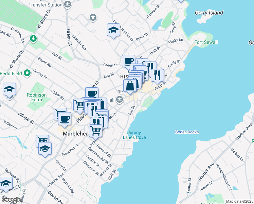Screen dimensions: 254x204
Task: Select the school marker below Redd Field
Action: click(x=10, y=89)
